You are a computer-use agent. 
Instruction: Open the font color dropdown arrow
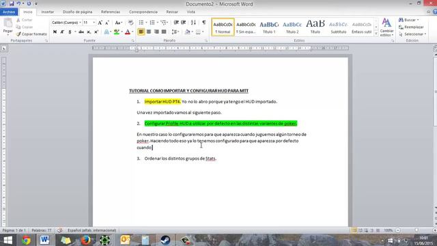[x=132, y=32]
